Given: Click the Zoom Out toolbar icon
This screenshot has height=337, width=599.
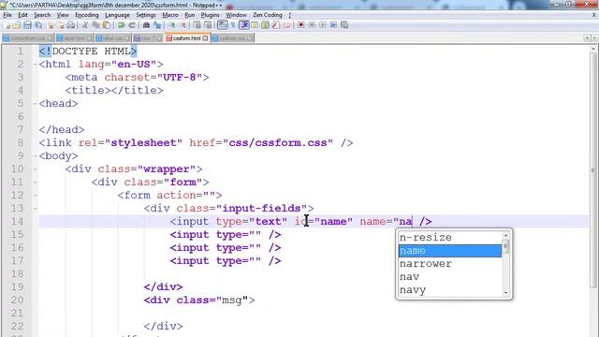Looking at the screenshot, I should point(183,25).
